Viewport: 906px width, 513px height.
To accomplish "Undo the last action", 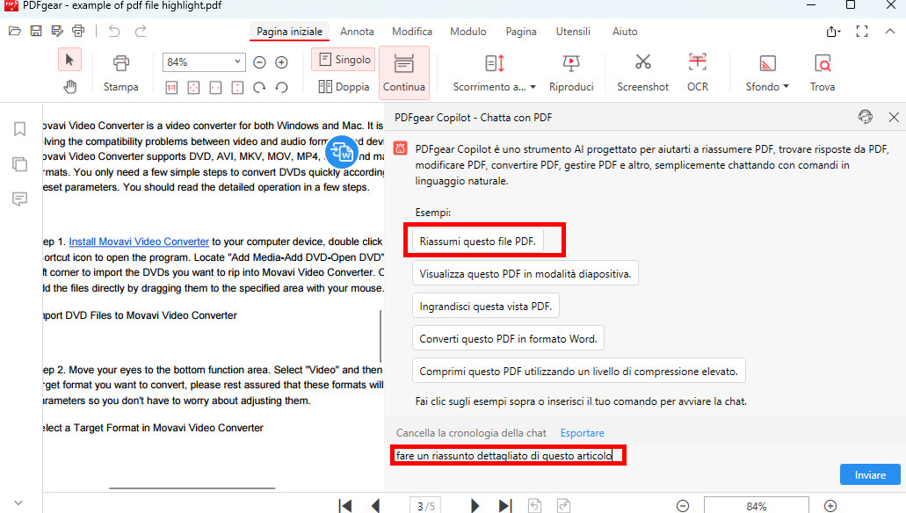I will pos(114,31).
